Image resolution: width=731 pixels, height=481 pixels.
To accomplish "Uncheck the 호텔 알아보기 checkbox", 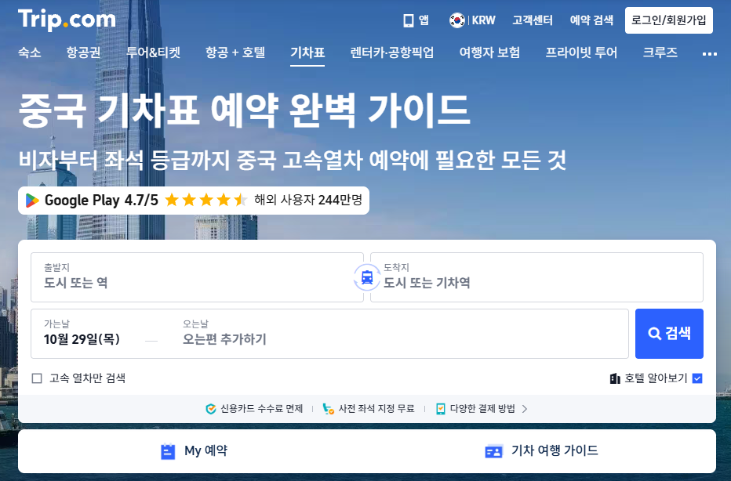I will [x=697, y=378].
